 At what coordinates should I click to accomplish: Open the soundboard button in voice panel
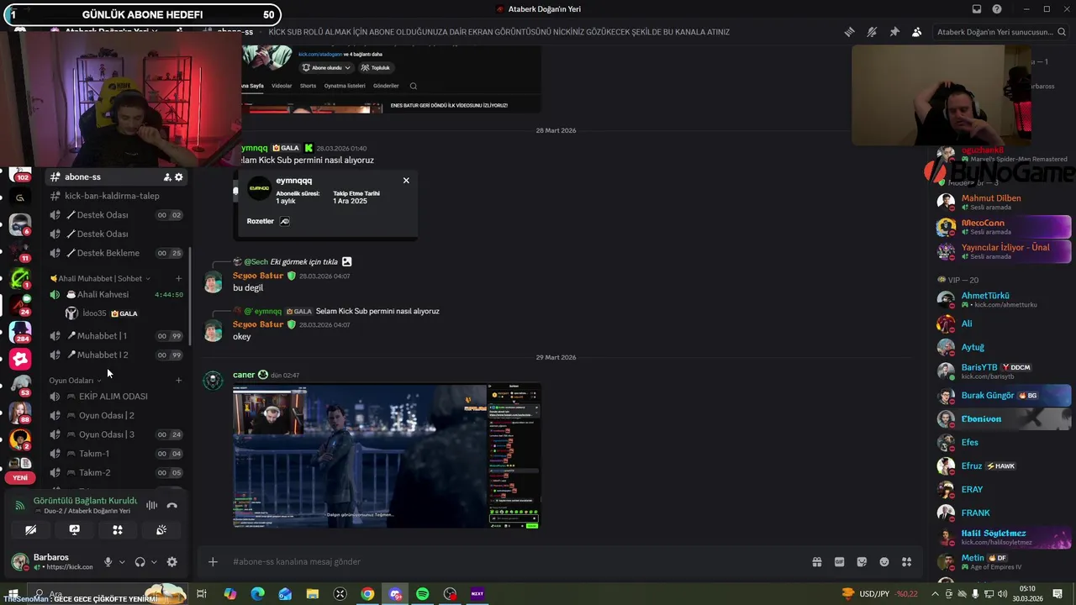[x=161, y=530]
